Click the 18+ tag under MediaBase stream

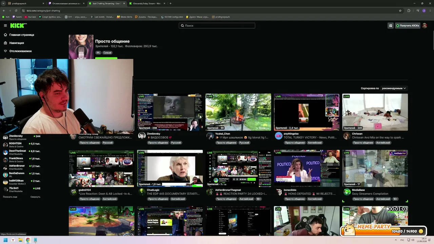[x=395, y=199]
